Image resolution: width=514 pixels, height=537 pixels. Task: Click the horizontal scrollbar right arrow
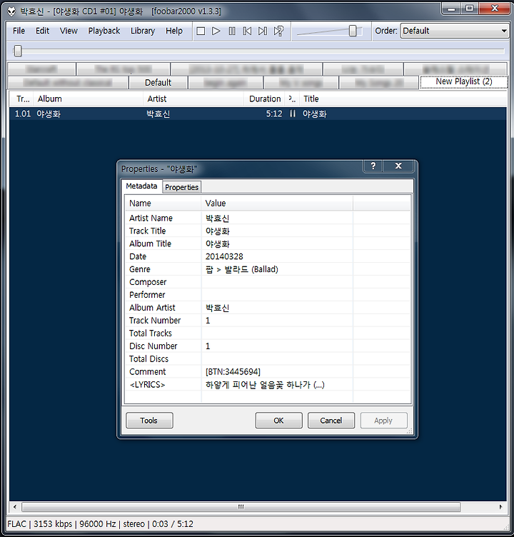coord(500,507)
